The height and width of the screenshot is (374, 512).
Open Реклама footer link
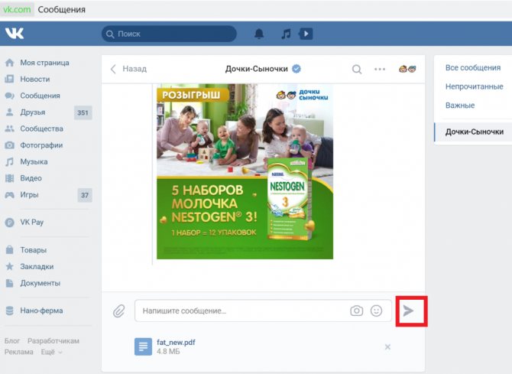click(19, 352)
